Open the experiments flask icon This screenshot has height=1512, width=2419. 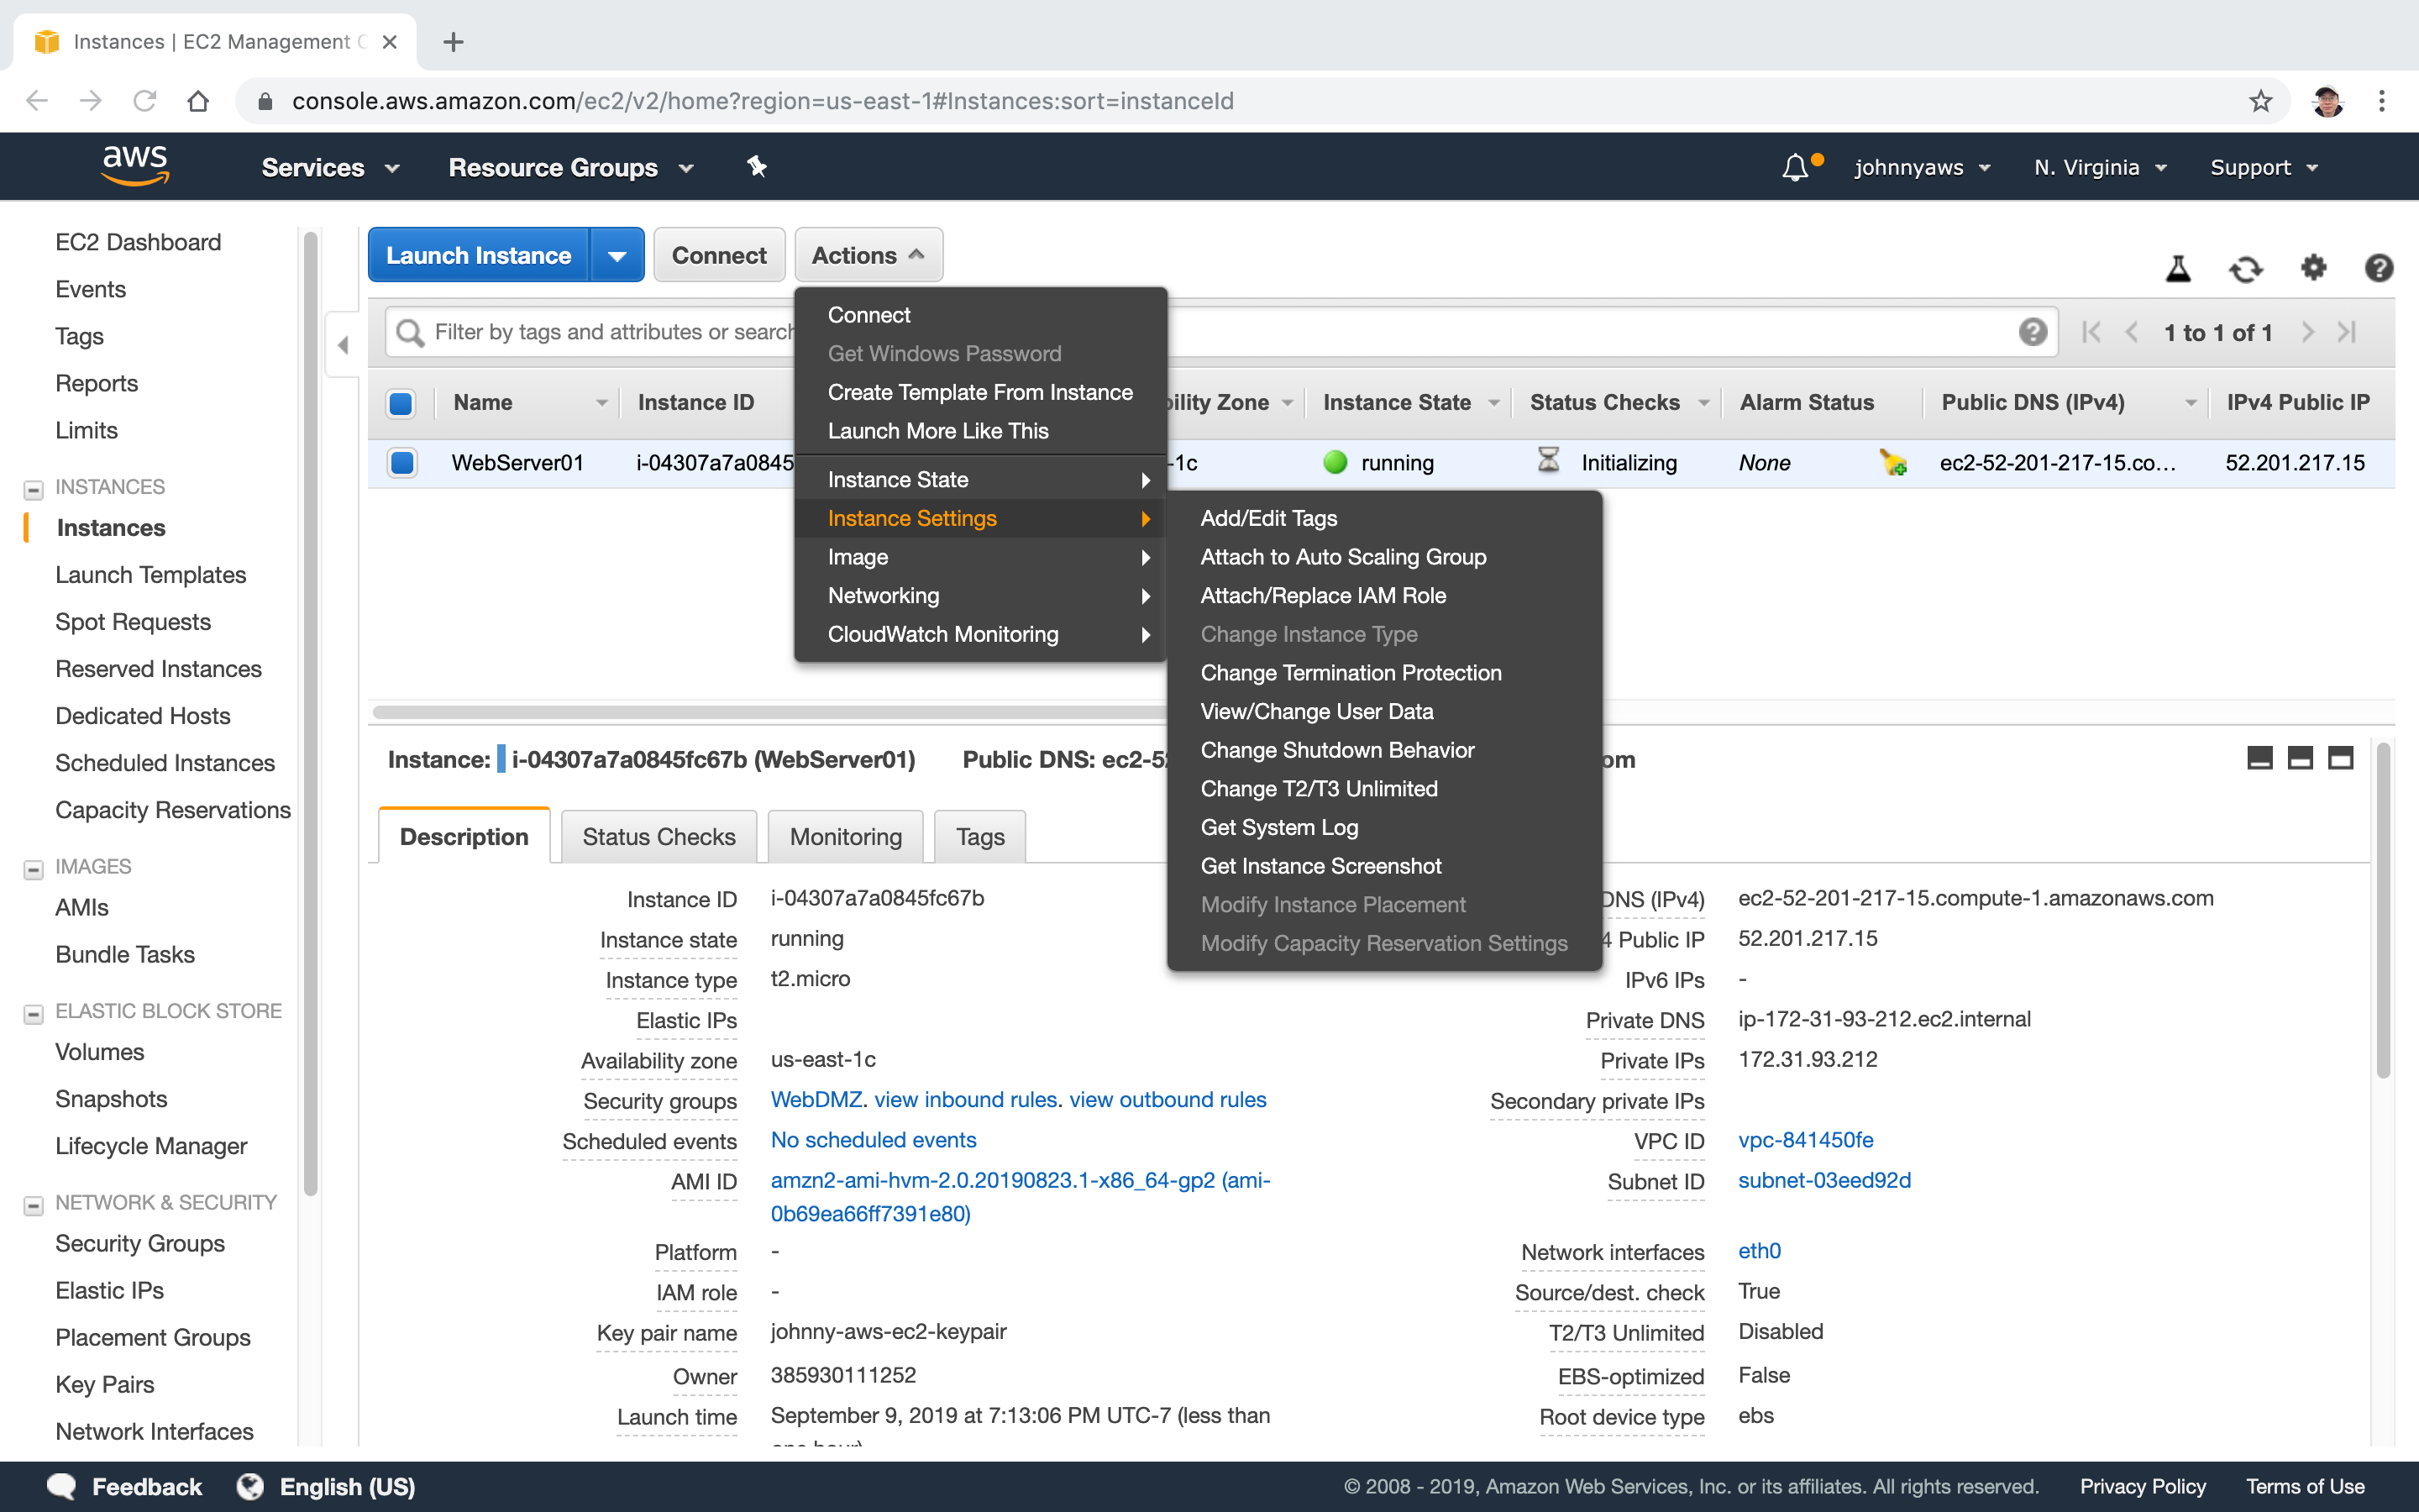2178,268
